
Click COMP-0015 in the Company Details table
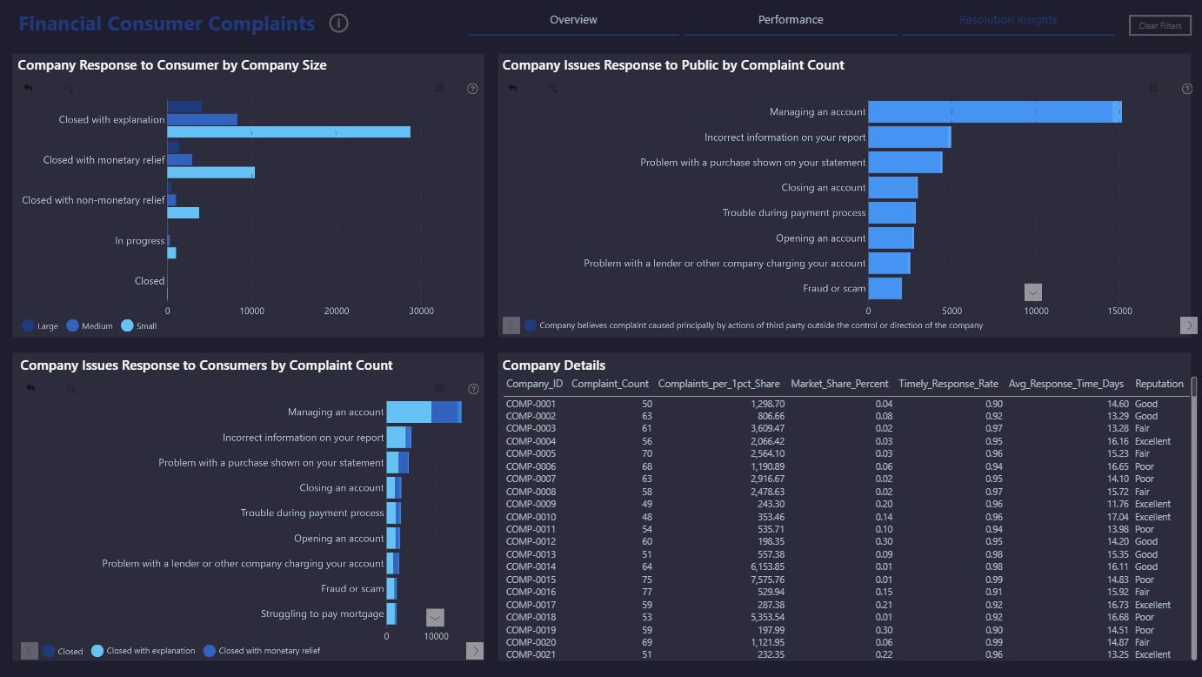click(x=531, y=580)
